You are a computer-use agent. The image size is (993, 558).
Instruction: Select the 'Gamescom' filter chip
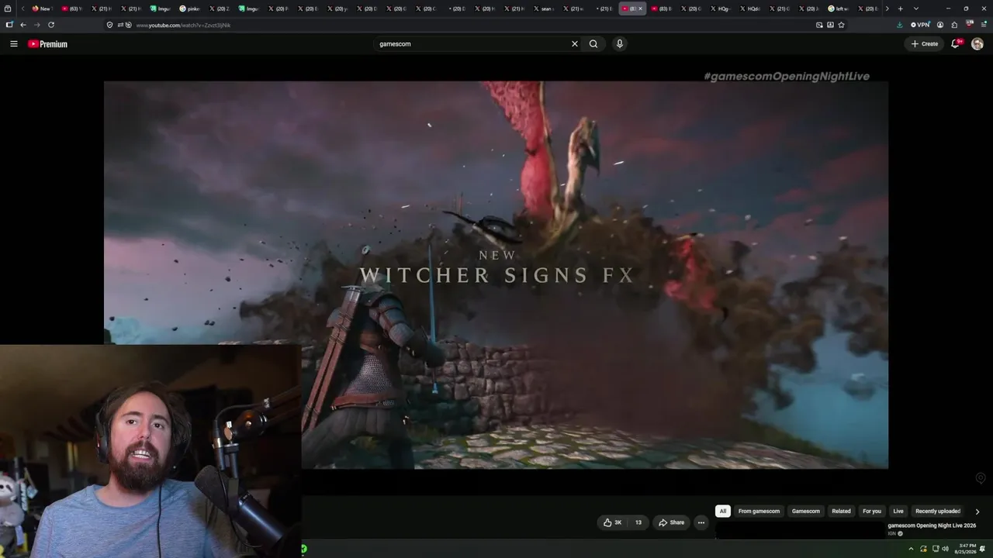point(805,511)
